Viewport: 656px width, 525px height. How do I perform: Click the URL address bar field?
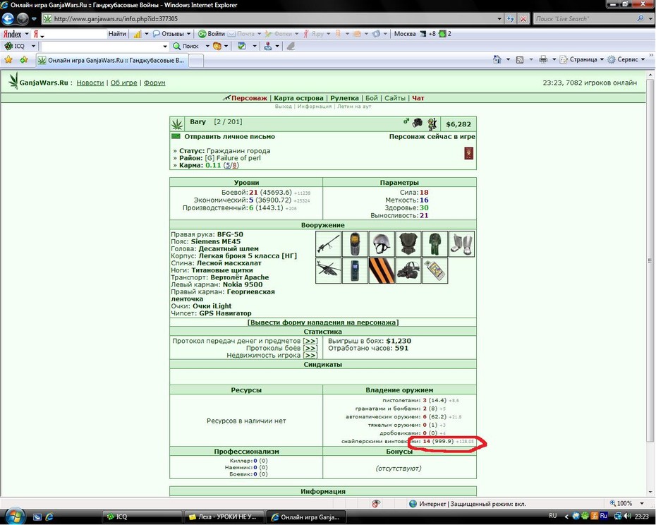click(x=274, y=19)
